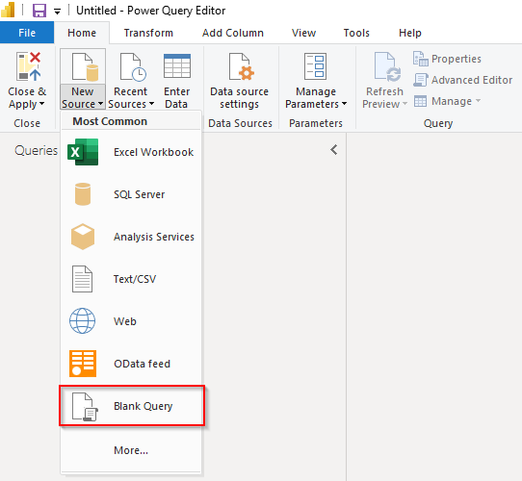Click More... in the source list
This screenshot has height=481, width=522.
(x=131, y=450)
